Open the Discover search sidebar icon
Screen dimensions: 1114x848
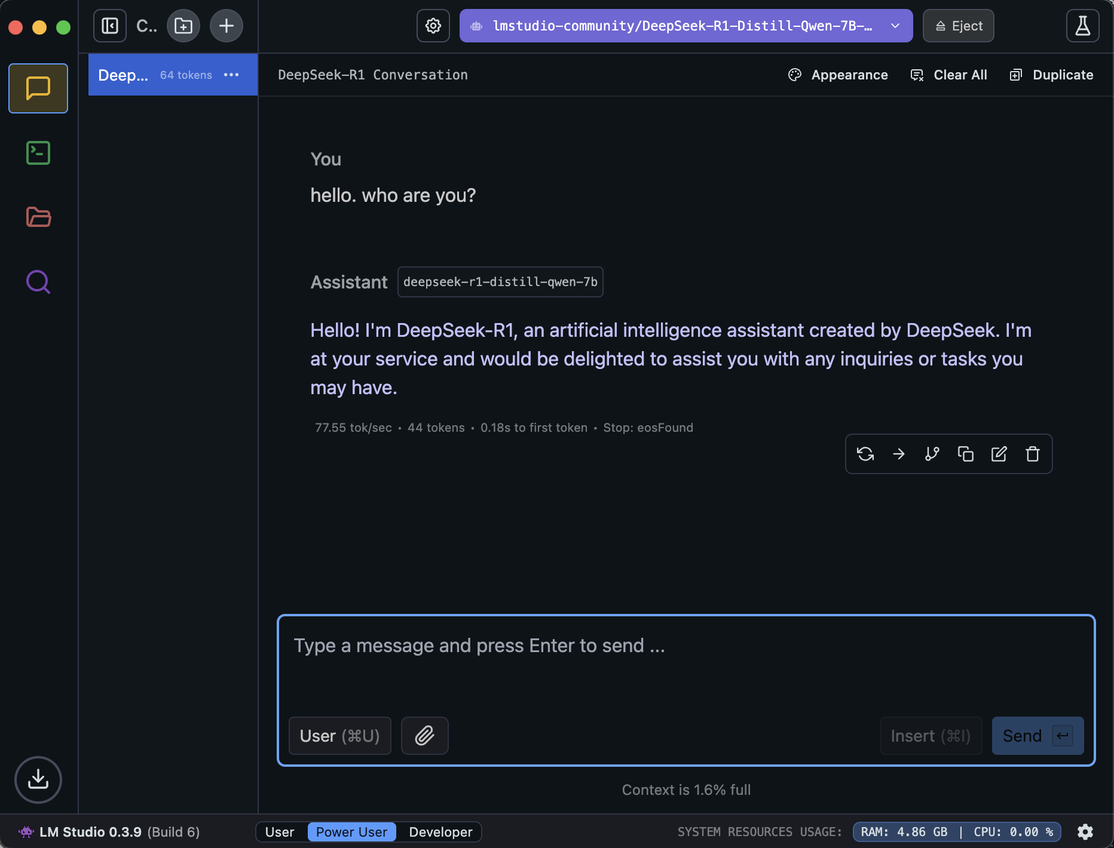click(x=38, y=282)
